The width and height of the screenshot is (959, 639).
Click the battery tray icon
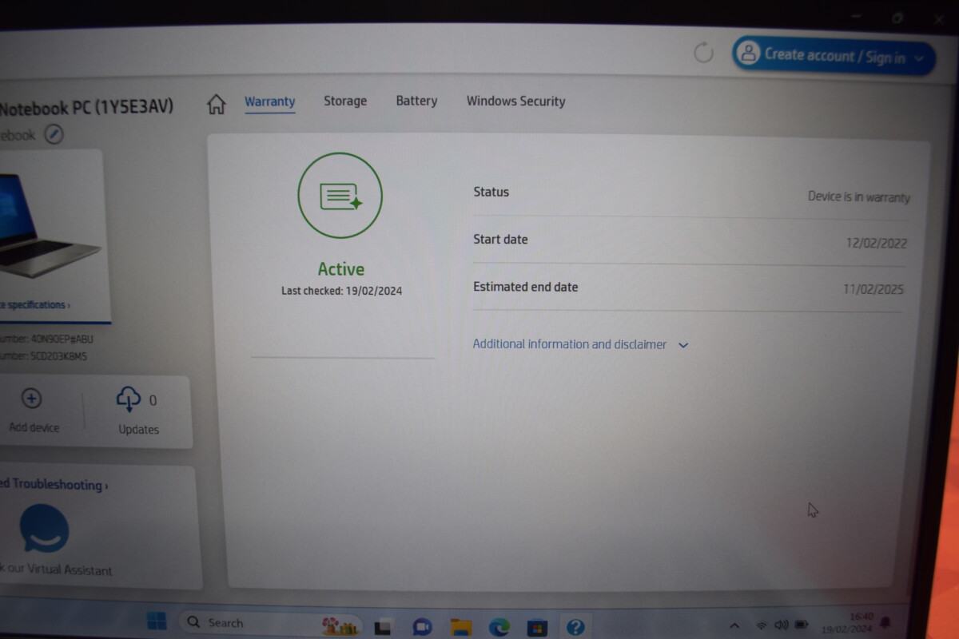pos(802,623)
